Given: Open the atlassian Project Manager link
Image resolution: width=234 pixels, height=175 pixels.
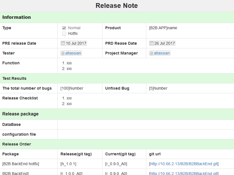Looking at the screenshot, I should point(162,53).
